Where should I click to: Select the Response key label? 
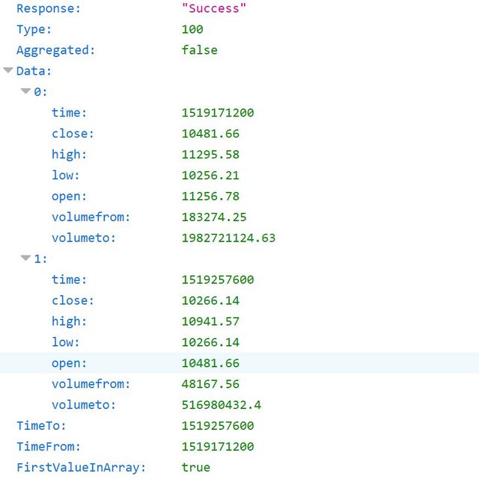[x=49, y=9]
